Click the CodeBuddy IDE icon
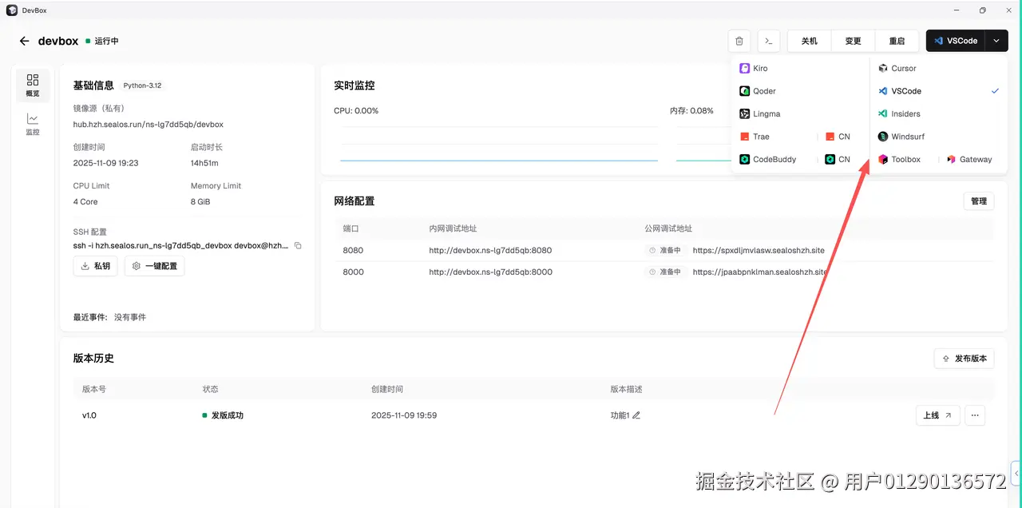Screen dimensions: 1022x508 tap(744, 160)
